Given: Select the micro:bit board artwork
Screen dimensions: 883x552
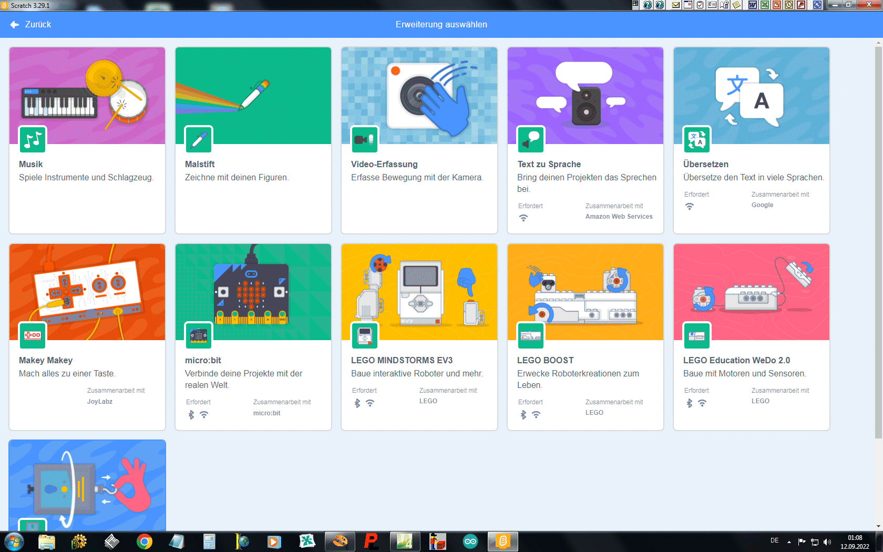Looking at the screenshot, I should 253,292.
